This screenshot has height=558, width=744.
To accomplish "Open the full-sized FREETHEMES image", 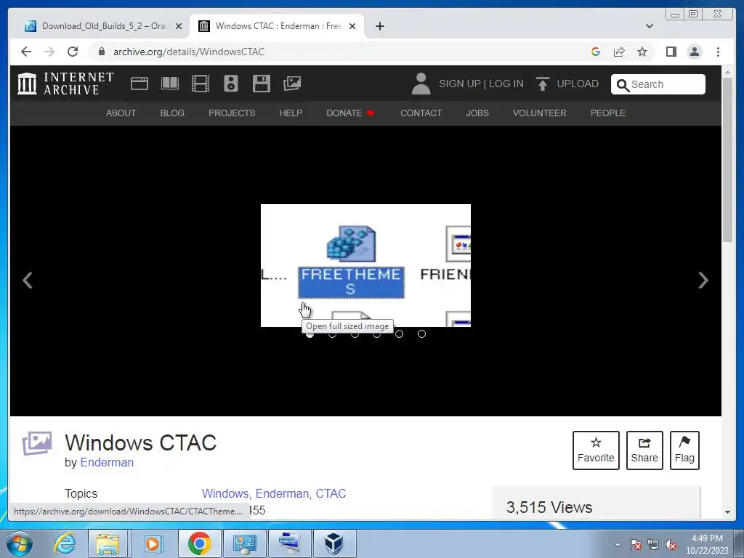I will click(x=365, y=266).
